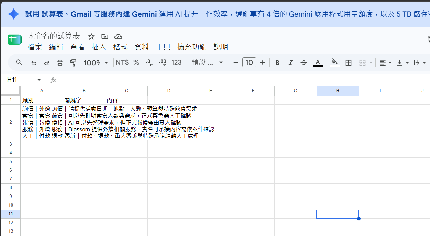Select cell B1 containing 關鍵字
Viewport: 430px width, 236px height.
(x=84, y=100)
